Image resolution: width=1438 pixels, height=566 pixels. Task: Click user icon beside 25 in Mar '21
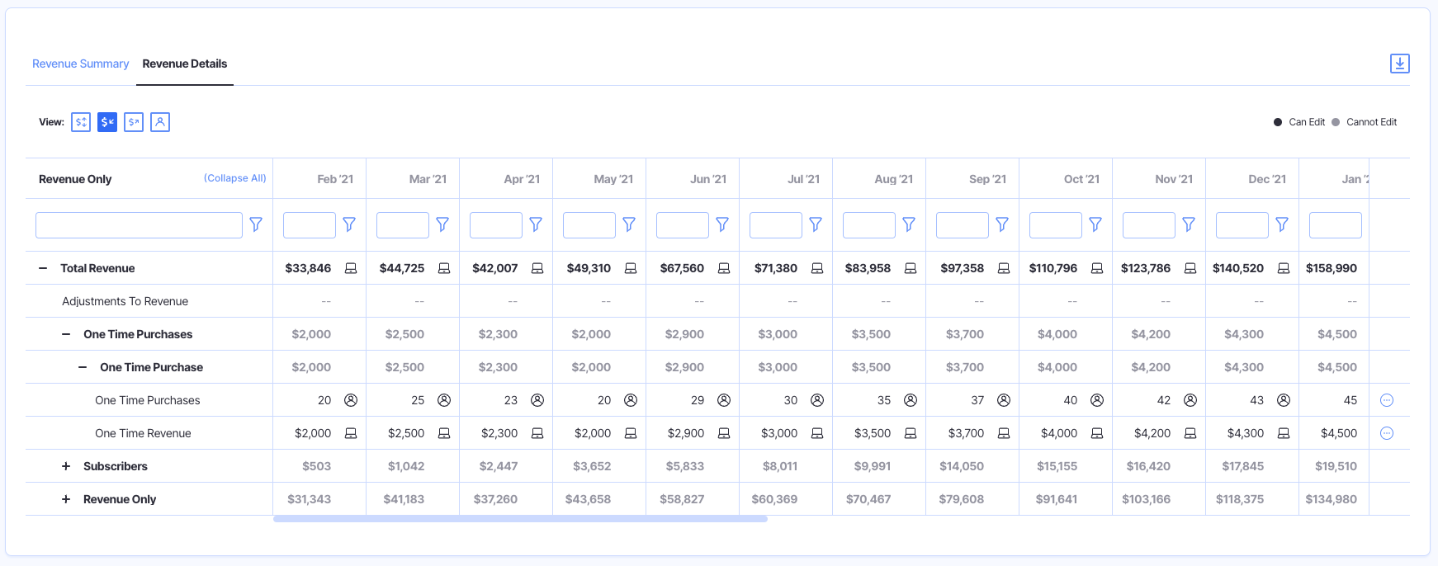coord(444,400)
